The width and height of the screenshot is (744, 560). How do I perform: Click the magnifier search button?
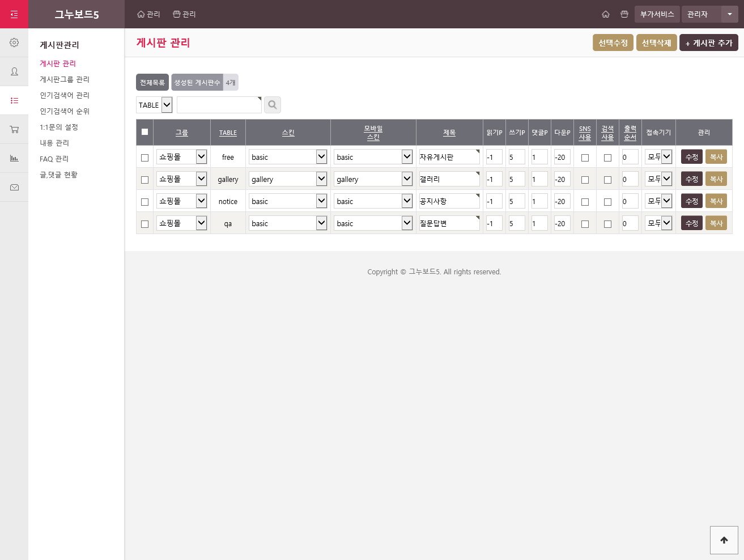pos(273,105)
